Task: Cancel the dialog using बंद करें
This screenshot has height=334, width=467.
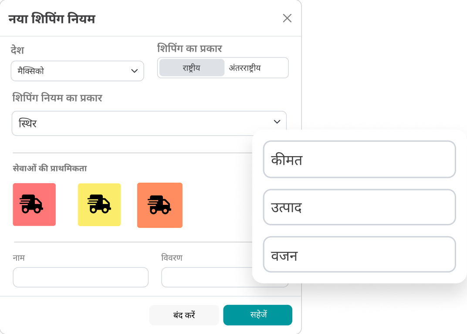Action: point(184,315)
